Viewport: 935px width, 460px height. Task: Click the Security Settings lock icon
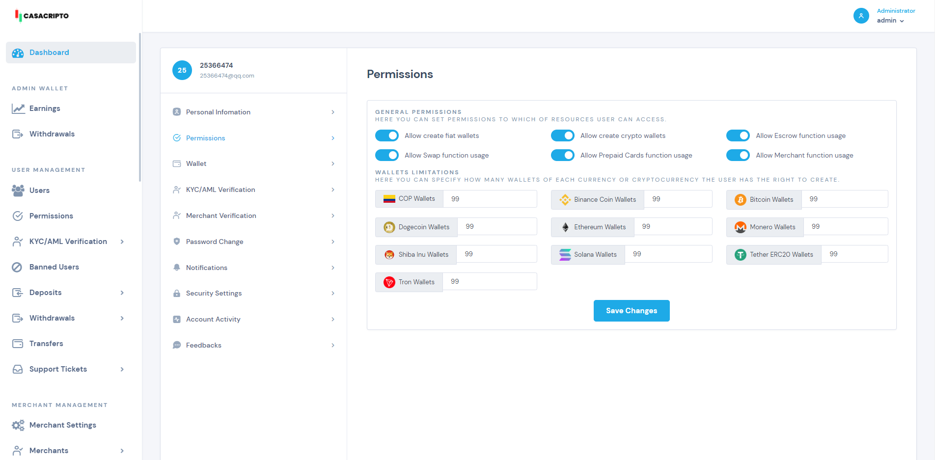[x=177, y=294]
